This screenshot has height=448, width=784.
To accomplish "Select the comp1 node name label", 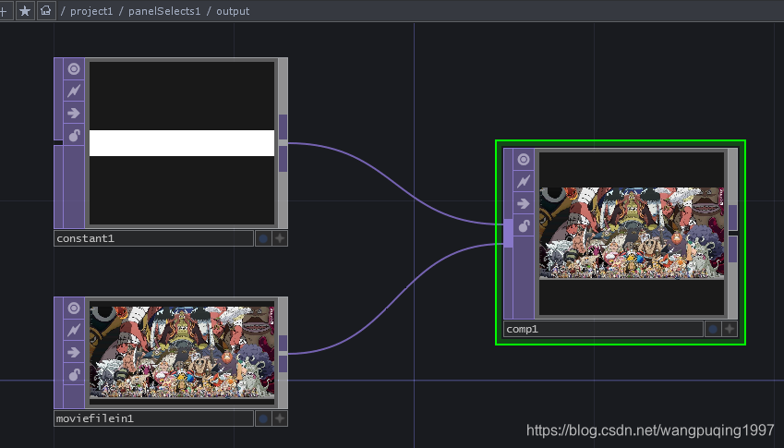I will (603, 329).
